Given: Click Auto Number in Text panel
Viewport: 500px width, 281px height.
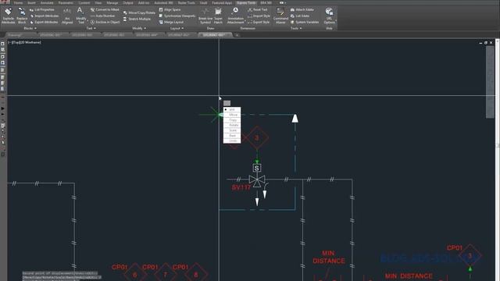Looking at the screenshot, I should coord(102,16).
